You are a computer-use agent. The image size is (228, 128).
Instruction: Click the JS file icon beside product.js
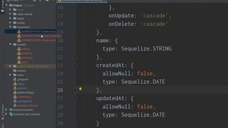pyautogui.click(x=19, y=53)
